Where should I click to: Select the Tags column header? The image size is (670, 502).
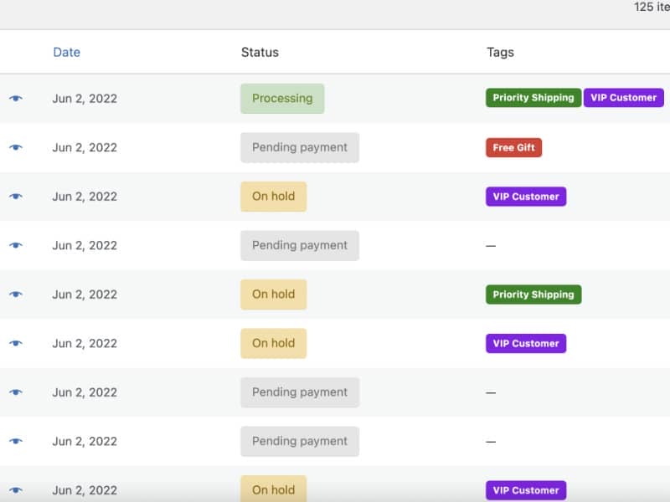pyautogui.click(x=500, y=52)
